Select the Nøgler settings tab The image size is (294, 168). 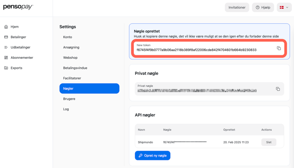tap(89, 89)
